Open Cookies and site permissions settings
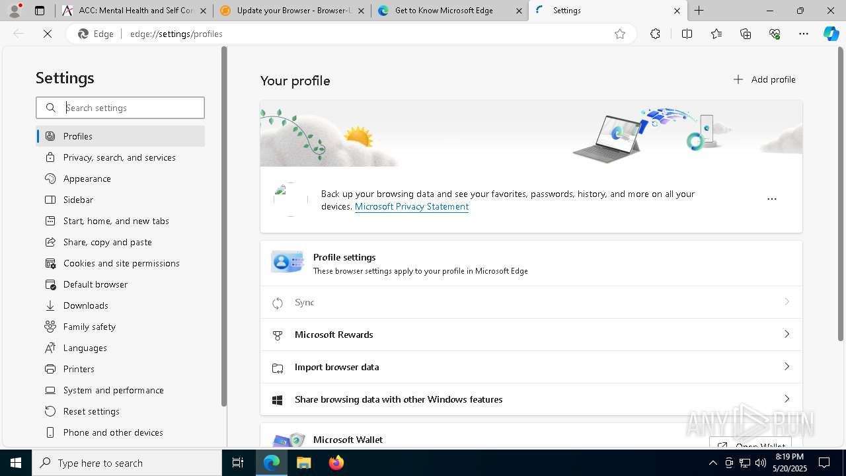This screenshot has height=476, width=846. tap(120, 263)
